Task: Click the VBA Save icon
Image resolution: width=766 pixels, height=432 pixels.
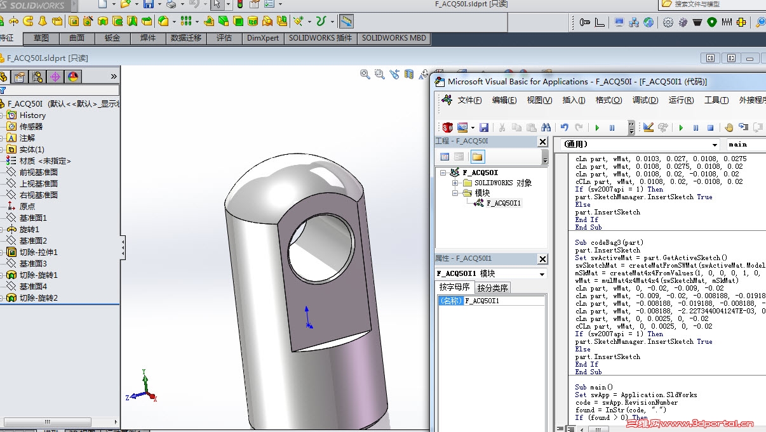Action: point(484,128)
